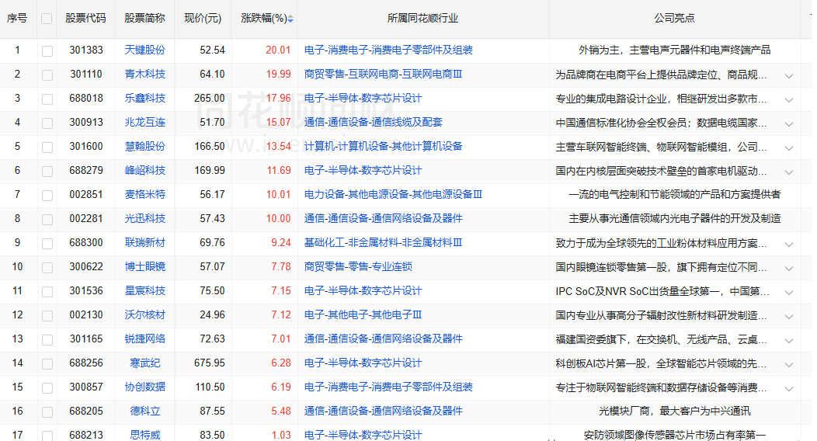Tick the select-all checkbox in the header
This screenshot has width=817, height=441.
tap(47, 19)
